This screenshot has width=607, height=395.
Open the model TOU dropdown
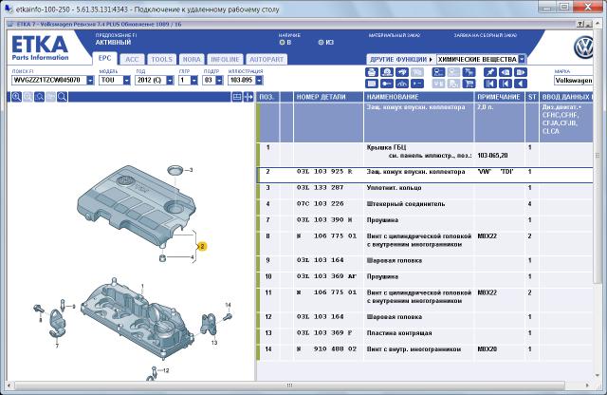click(126, 81)
